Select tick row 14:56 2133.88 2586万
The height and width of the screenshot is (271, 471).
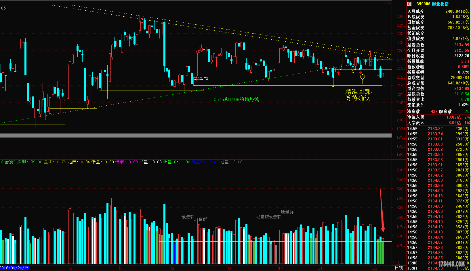pos(438,144)
